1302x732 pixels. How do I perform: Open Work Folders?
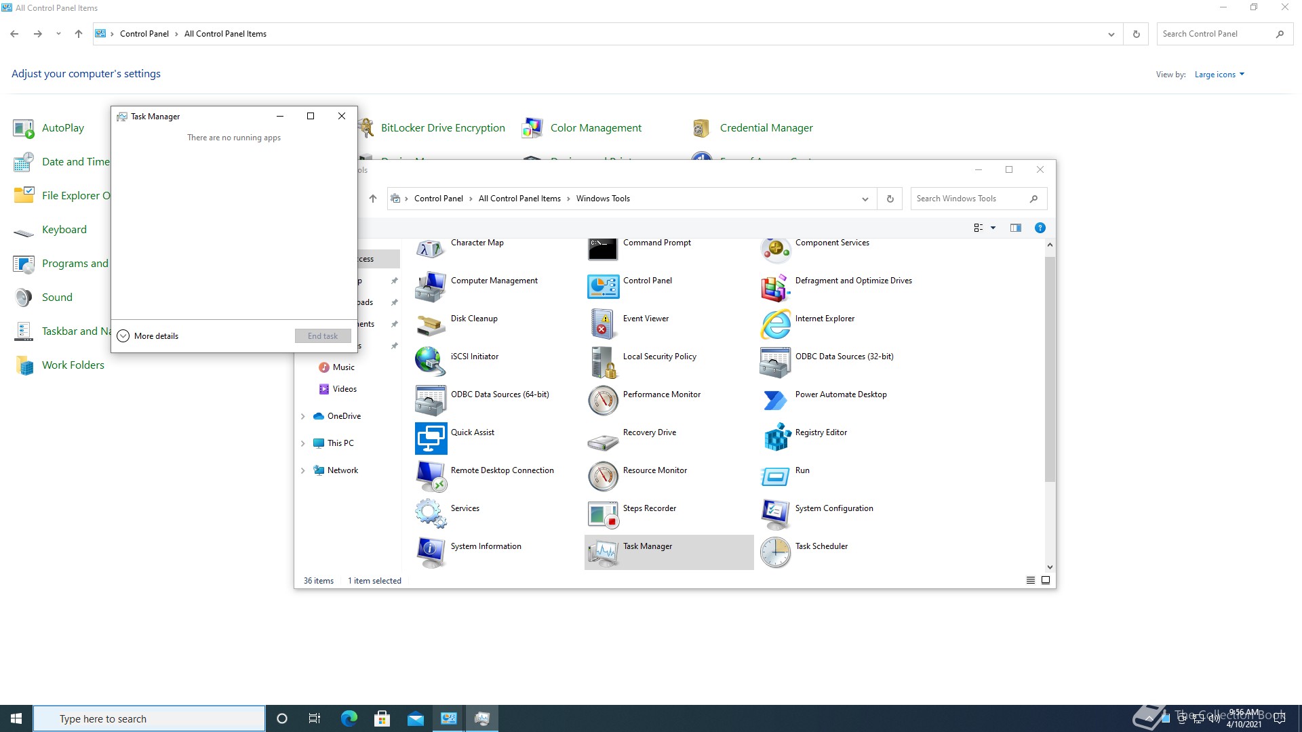(59, 365)
